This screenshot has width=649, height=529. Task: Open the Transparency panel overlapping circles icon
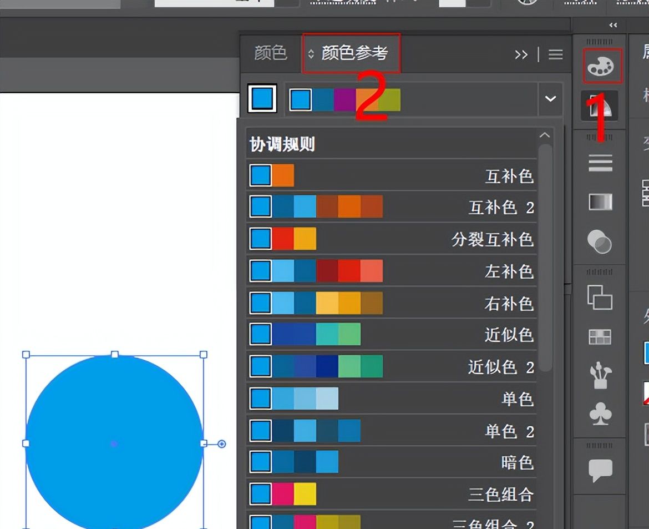pyautogui.click(x=600, y=241)
